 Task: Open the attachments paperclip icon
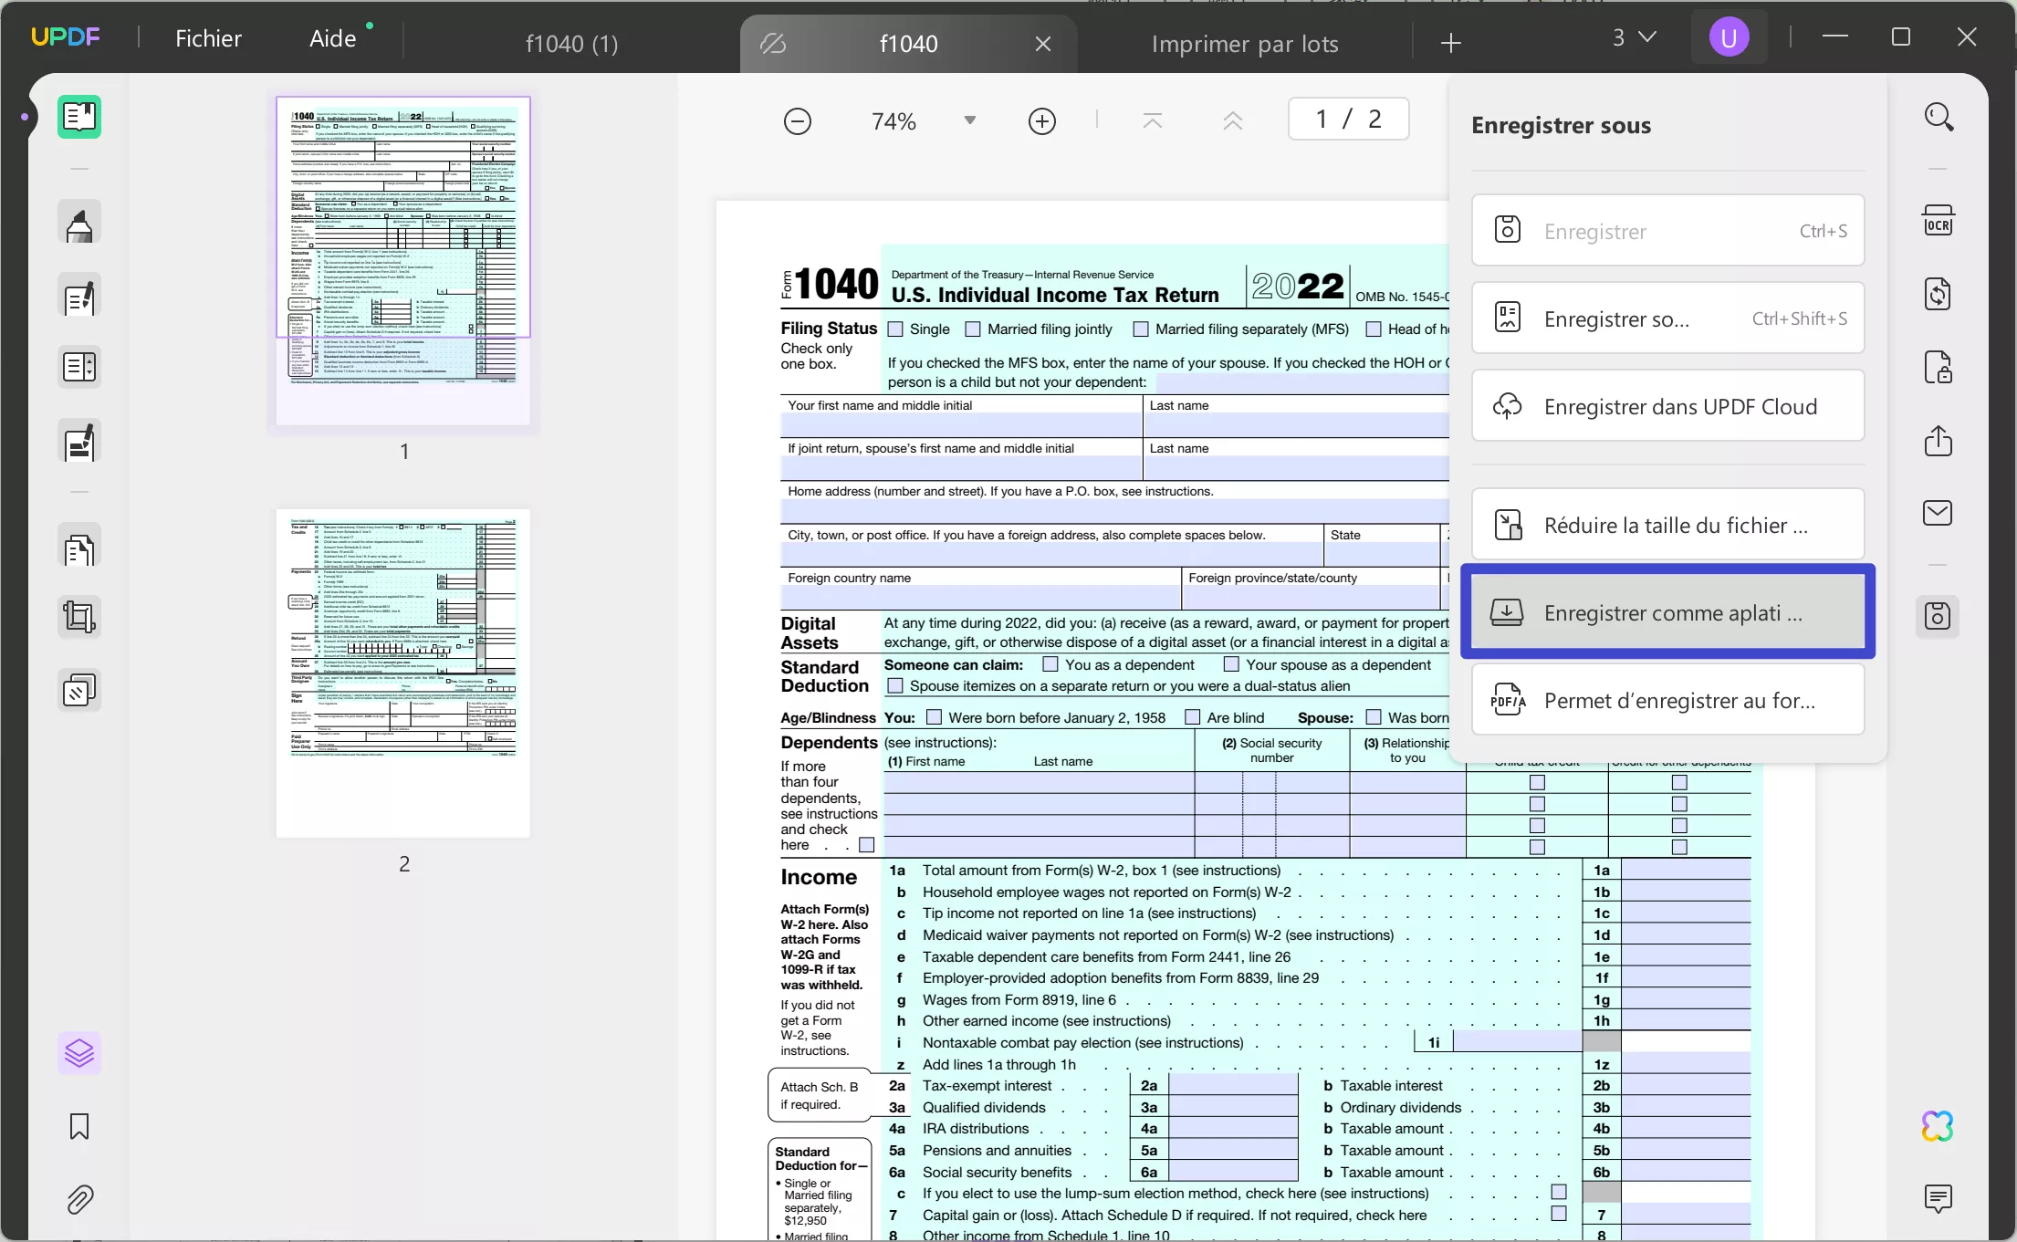(79, 1199)
